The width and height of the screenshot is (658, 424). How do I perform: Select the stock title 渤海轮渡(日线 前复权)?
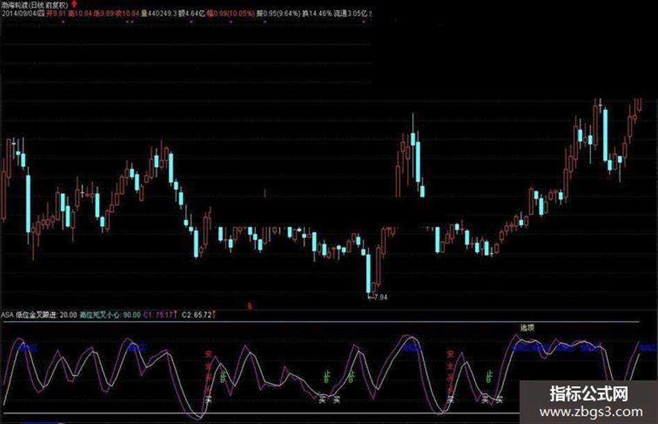click(x=35, y=5)
